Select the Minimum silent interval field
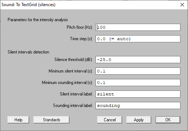Viewport: 188px width, 131px height. (138, 71)
